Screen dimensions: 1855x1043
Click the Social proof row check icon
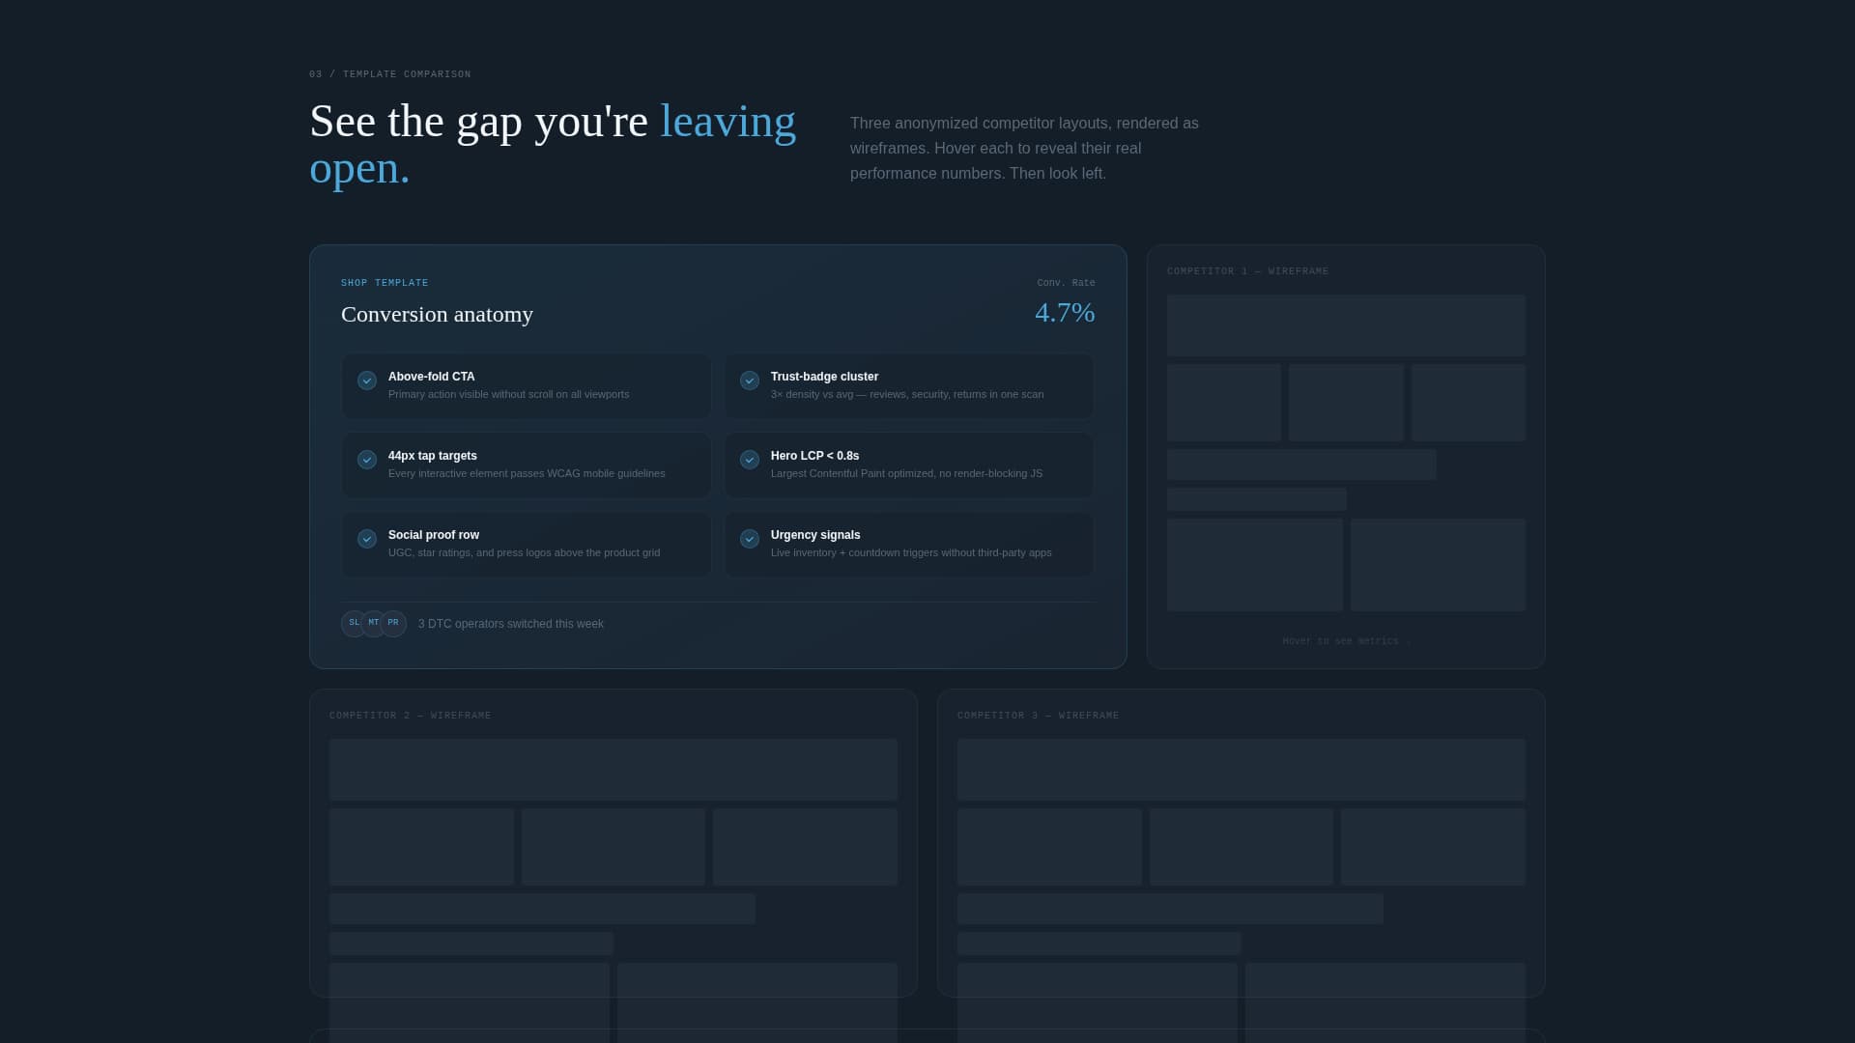[x=367, y=539]
